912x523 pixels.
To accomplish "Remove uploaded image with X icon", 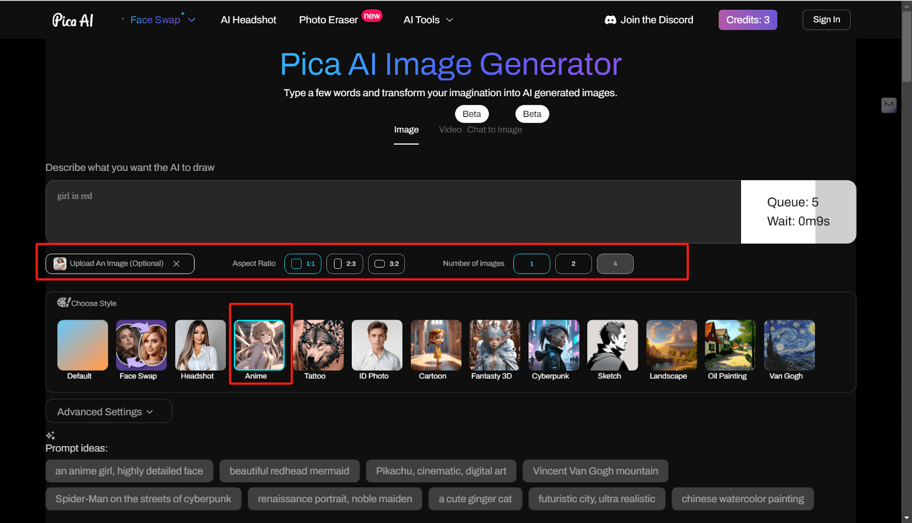I will click(x=177, y=264).
